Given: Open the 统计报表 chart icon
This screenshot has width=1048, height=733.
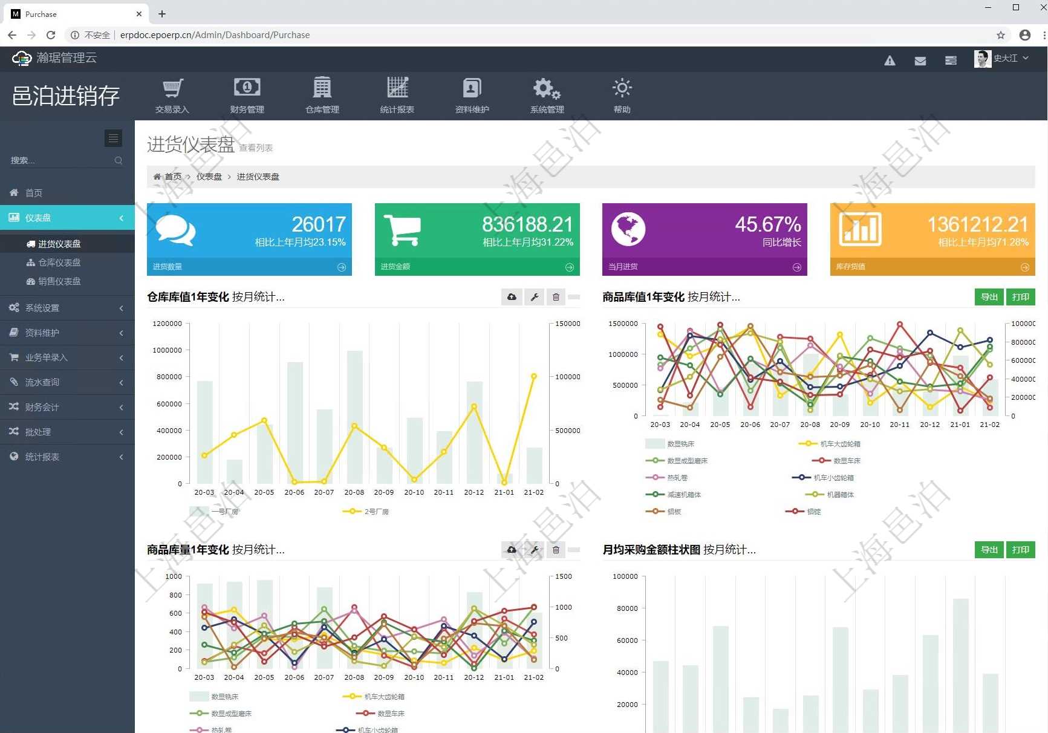Looking at the screenshot, I should pyautogui.click(x=397, y=89).
